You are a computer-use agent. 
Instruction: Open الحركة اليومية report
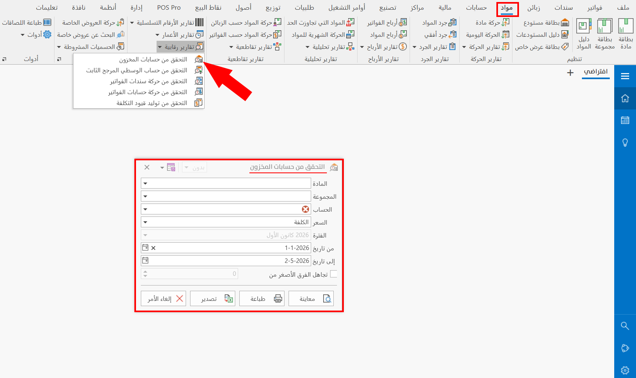tap(487, 35)
